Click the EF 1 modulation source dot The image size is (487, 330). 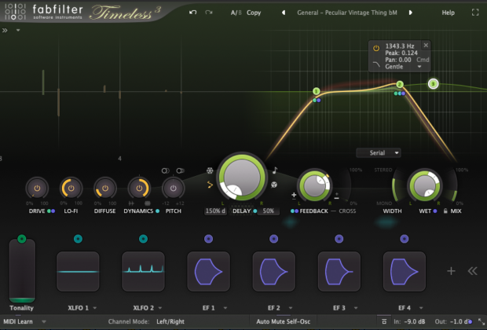208,239
